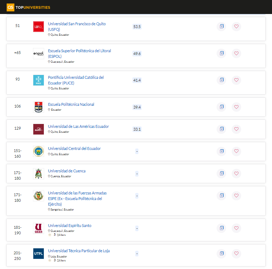
Task: Add Universidad Espíritu Santo to compare list
Action: (221, 228)
